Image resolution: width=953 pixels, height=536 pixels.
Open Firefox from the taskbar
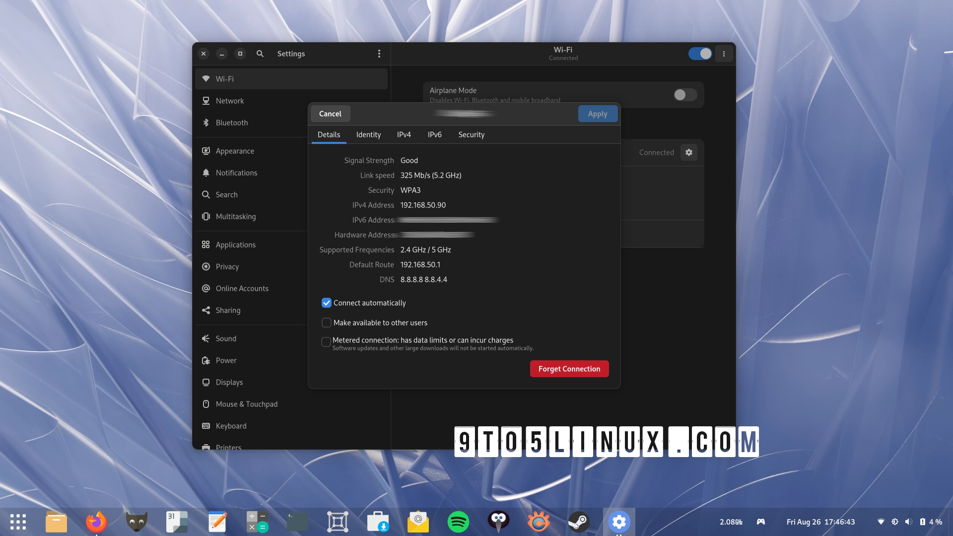[x=96, y=522]
